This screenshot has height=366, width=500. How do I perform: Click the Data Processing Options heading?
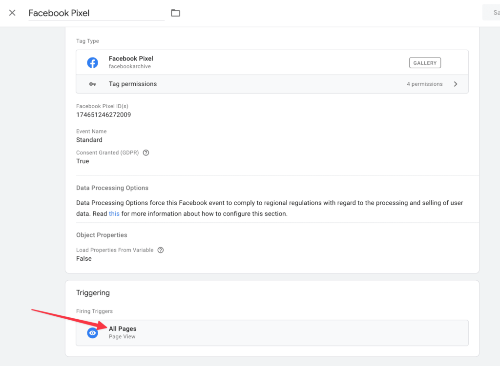click(x=112, y=188)
